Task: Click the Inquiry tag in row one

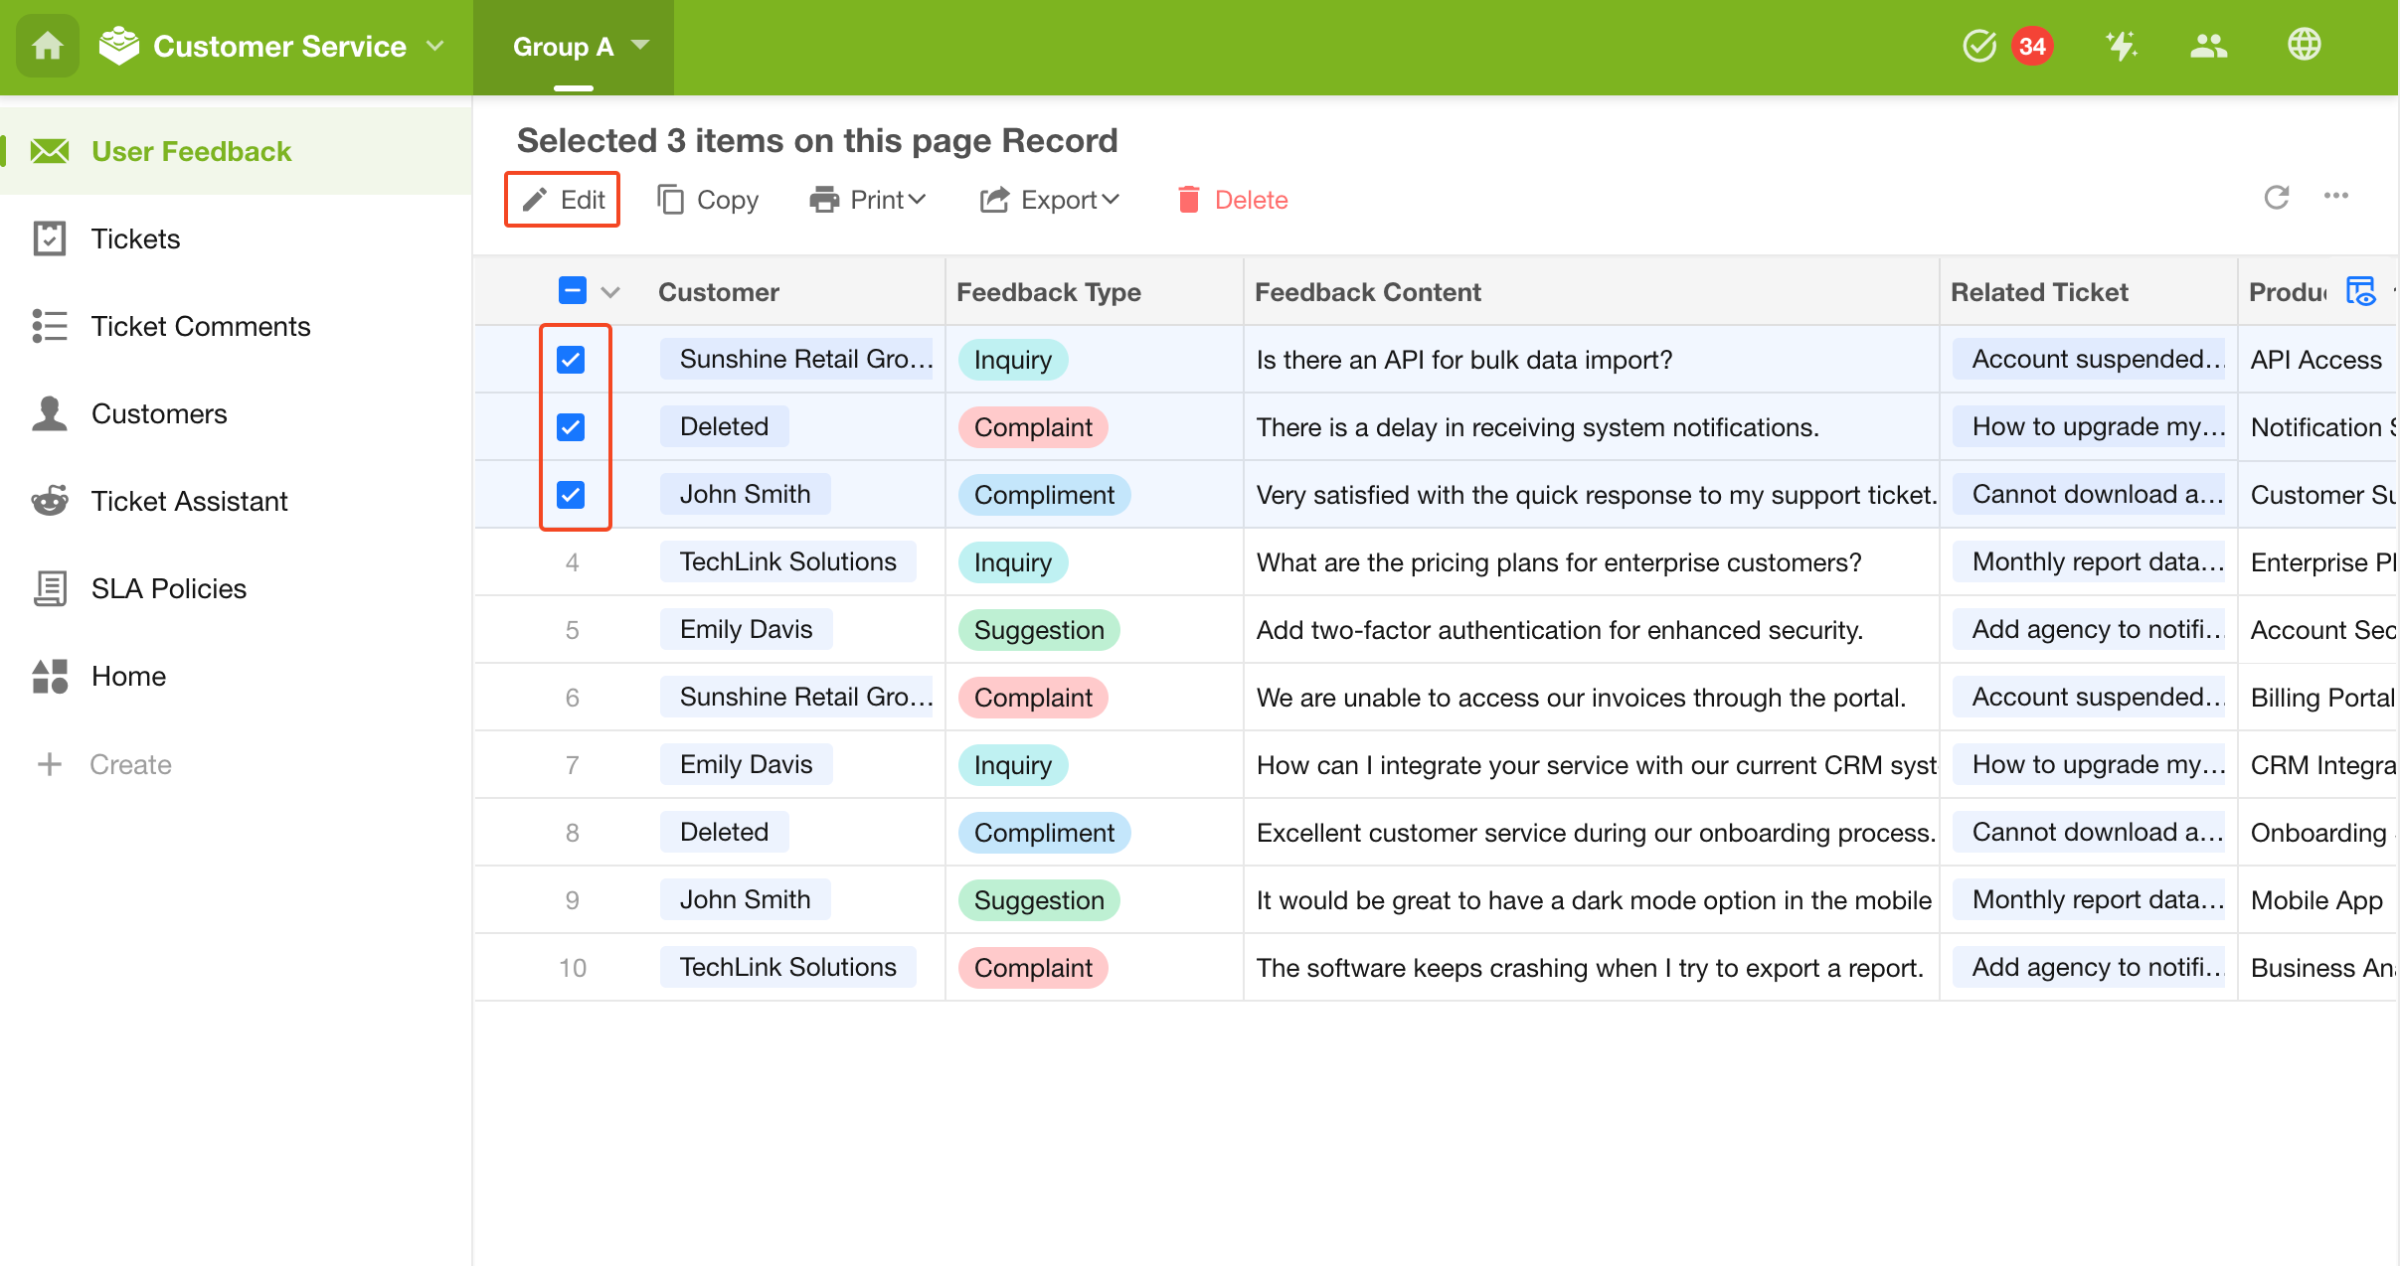Action: coord(1013,360)
